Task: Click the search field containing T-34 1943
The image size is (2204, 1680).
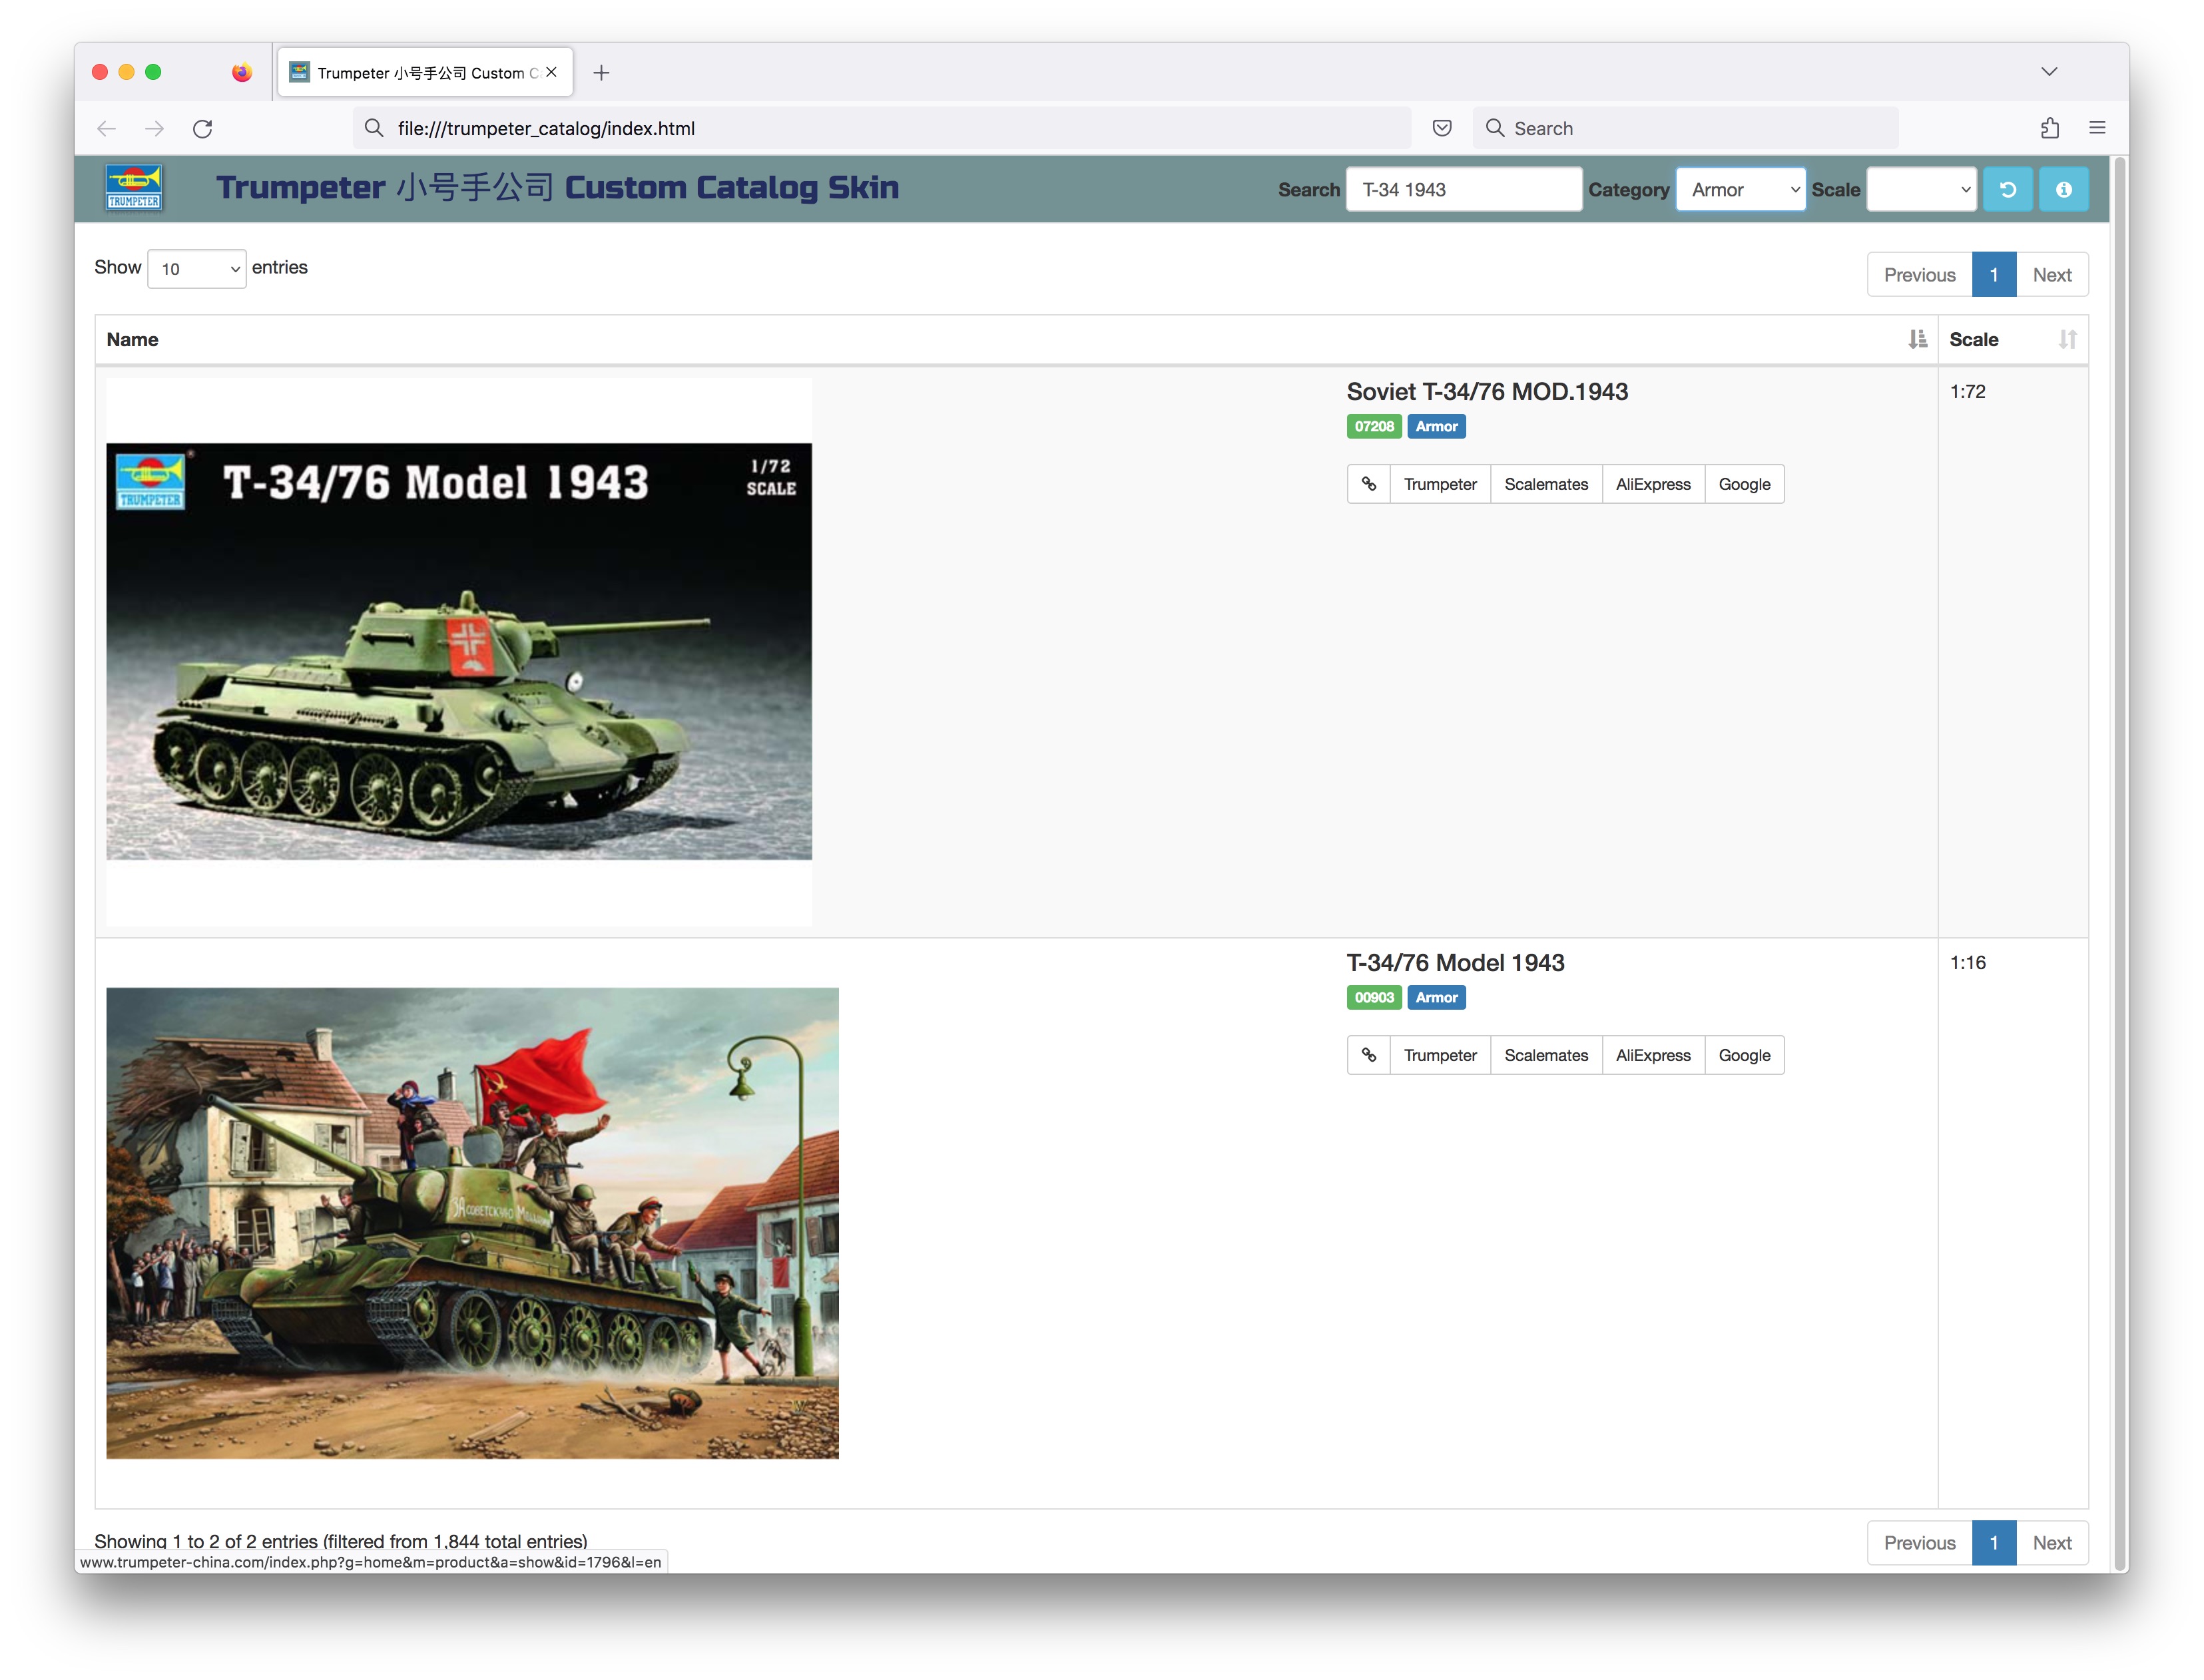Action: click(1463, 189)
